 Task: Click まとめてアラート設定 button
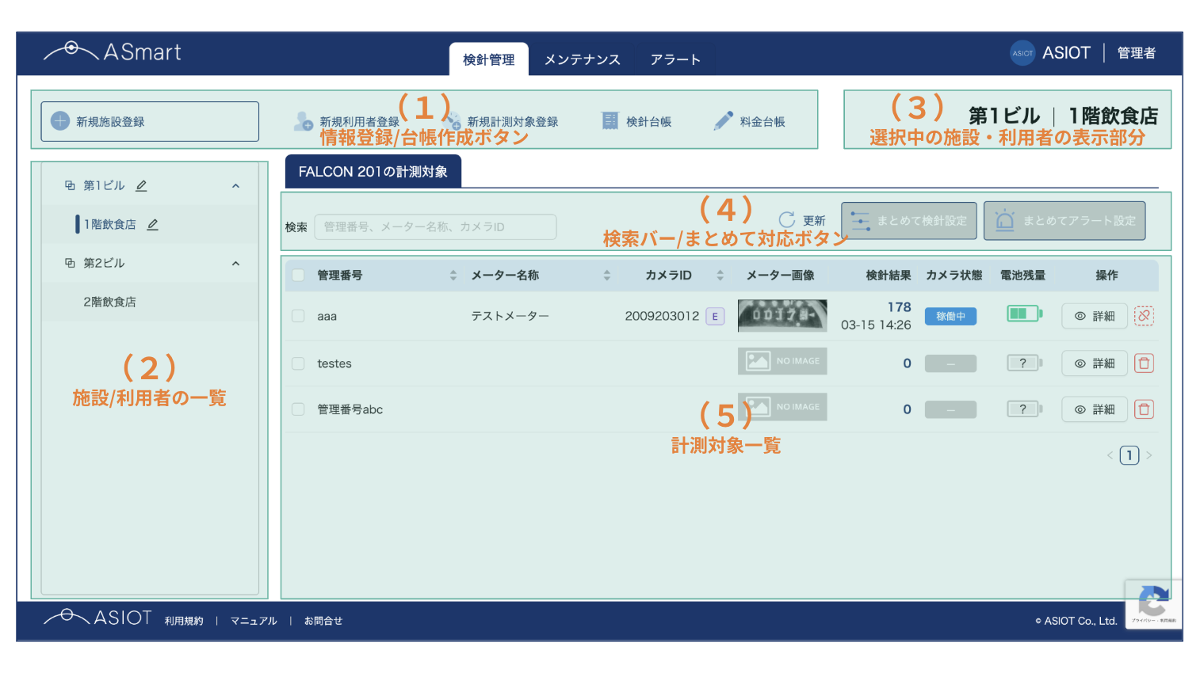1064,221
